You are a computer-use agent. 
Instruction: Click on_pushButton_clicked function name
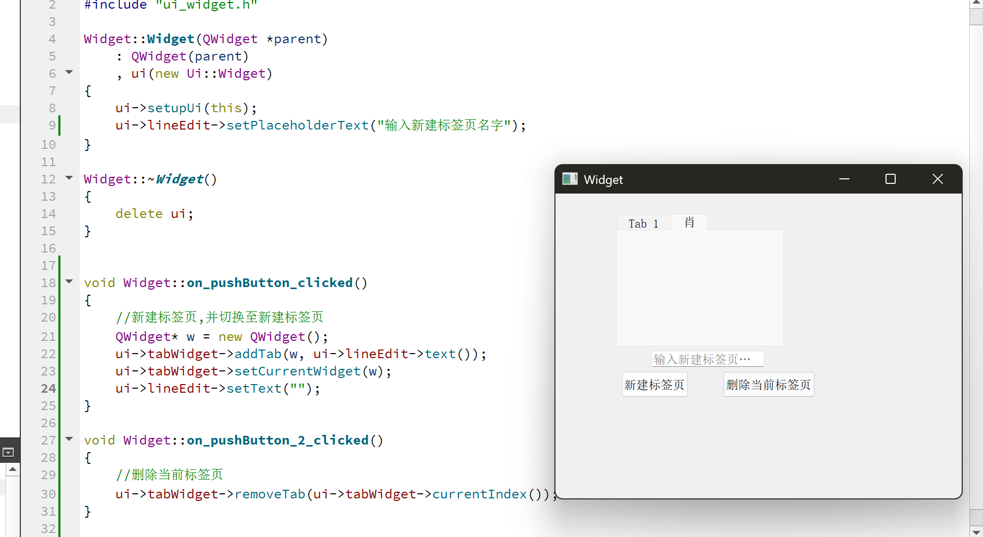pos(270,283)
